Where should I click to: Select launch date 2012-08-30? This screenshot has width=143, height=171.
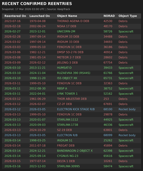pos(38,89)
